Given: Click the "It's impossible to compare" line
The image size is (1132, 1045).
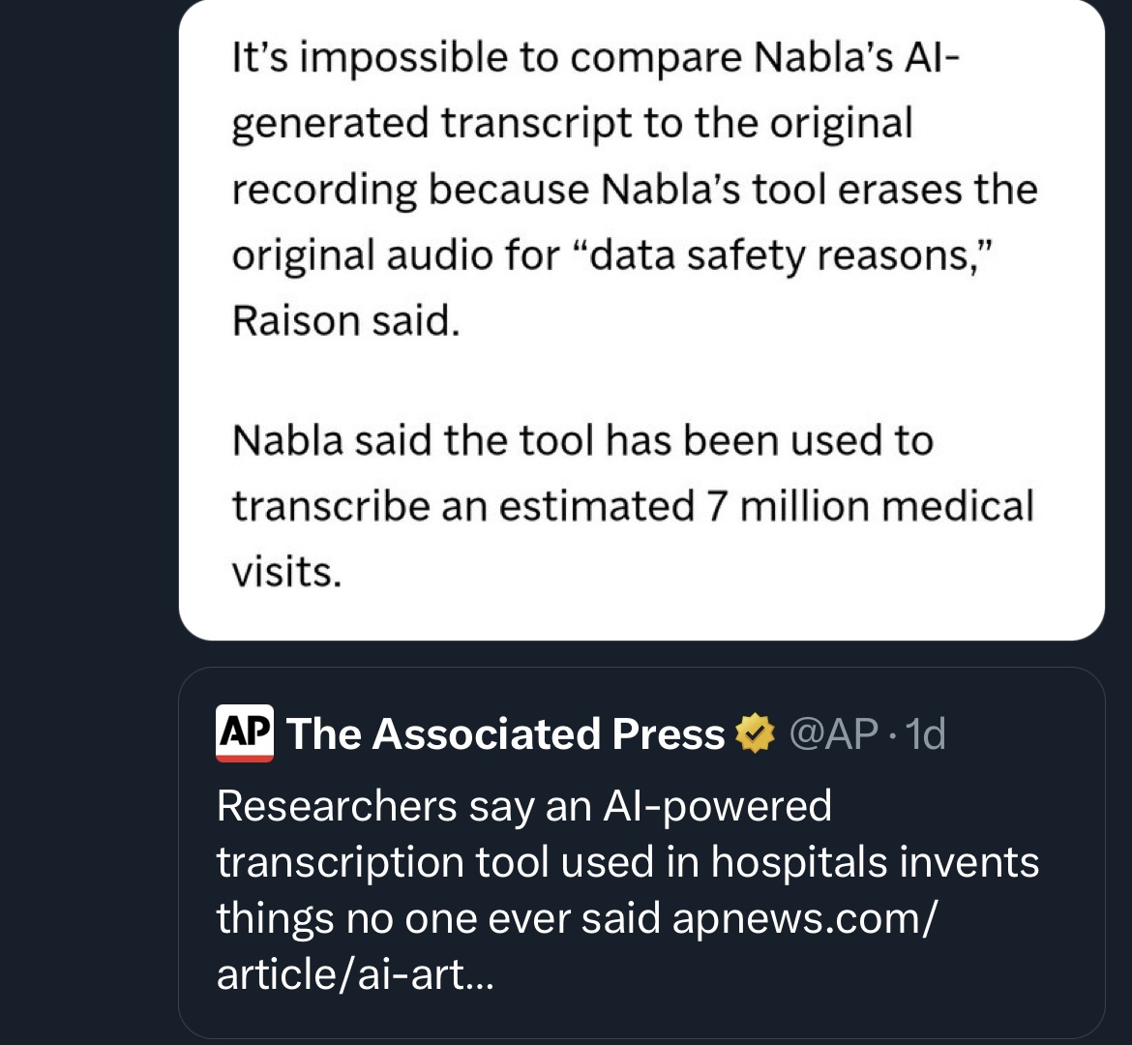Looking at the screenshot, I should pos(595,58).
